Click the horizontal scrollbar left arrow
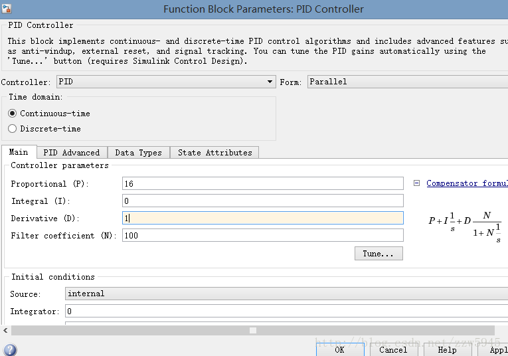 coord(5,330)
